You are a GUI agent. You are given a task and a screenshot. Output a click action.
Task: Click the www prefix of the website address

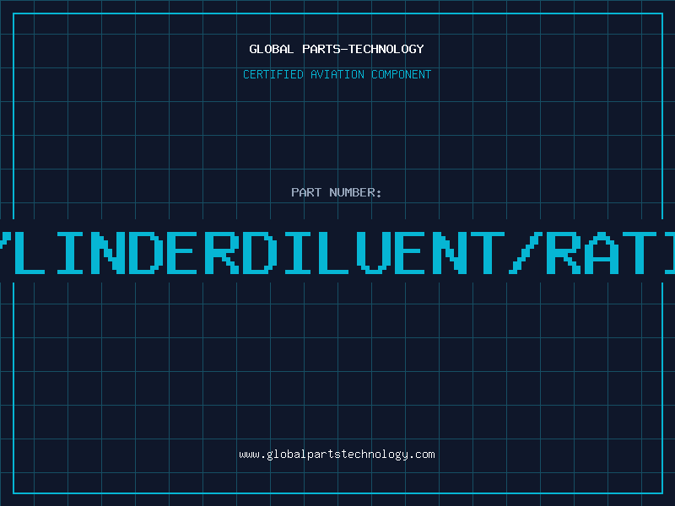pyautogui.click(x=249, y=454)
